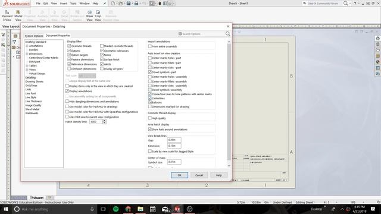The width and height of the screenshot is (381, 214).
Task: Open the dropdown arrow beside the Open icon
Action: coord(124,4)
